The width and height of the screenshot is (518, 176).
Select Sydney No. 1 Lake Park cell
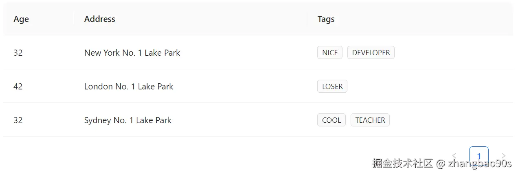pos(128,120)
